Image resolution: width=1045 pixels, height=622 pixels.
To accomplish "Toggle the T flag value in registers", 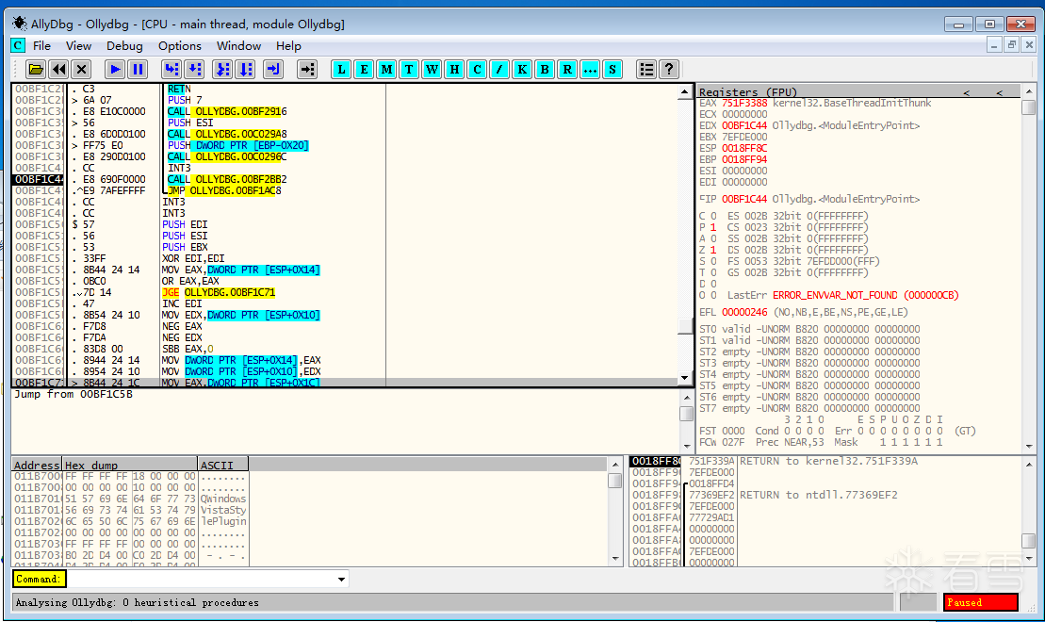I will (713, 272).
